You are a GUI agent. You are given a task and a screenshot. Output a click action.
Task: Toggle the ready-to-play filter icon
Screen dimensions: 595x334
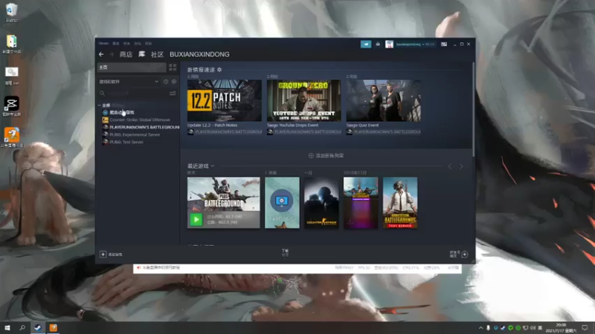coord(174,82)
